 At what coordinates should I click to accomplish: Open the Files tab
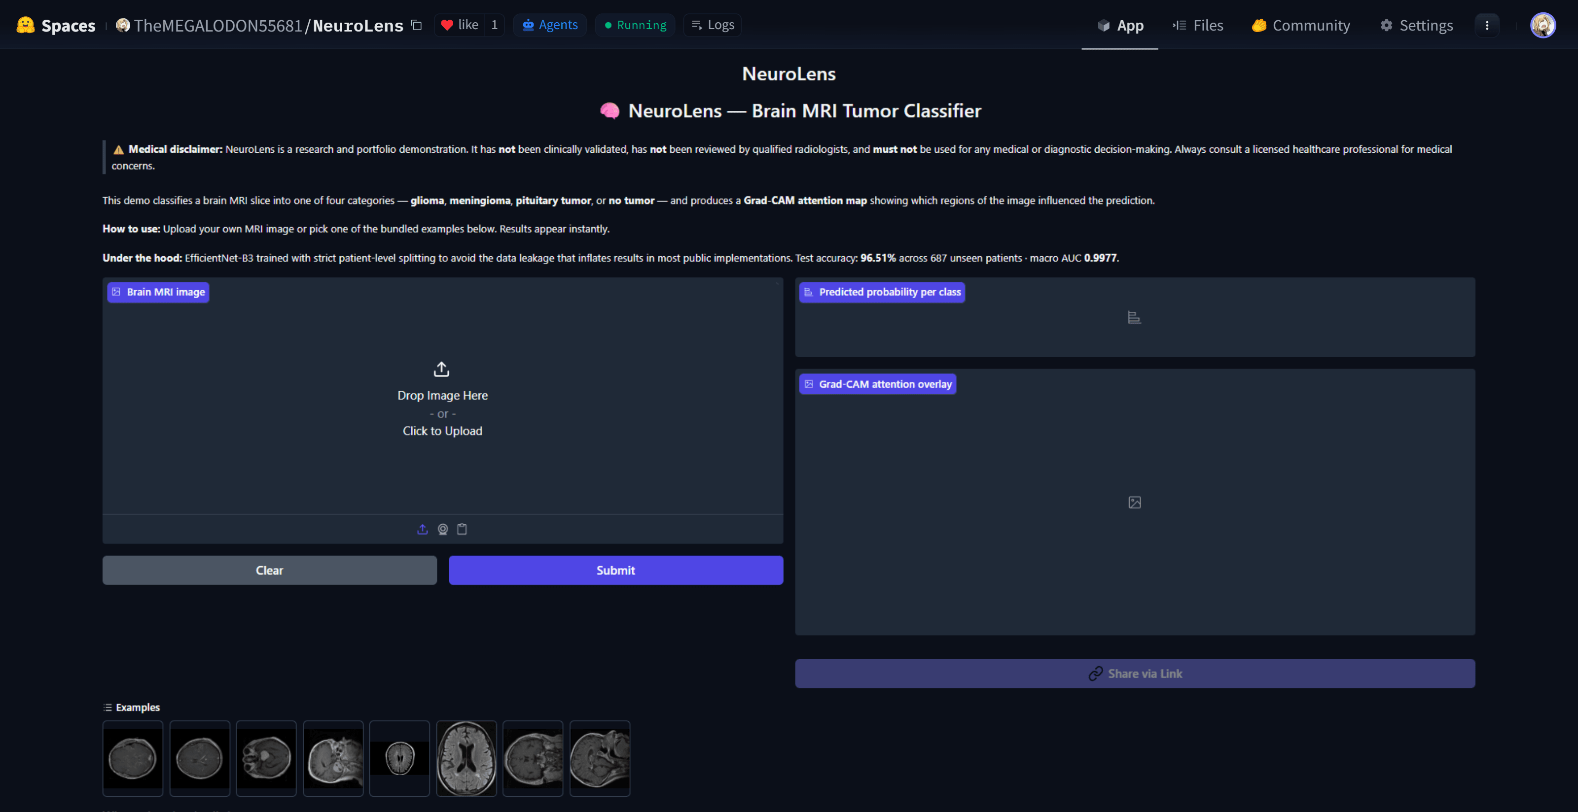tap(1198, 25)
